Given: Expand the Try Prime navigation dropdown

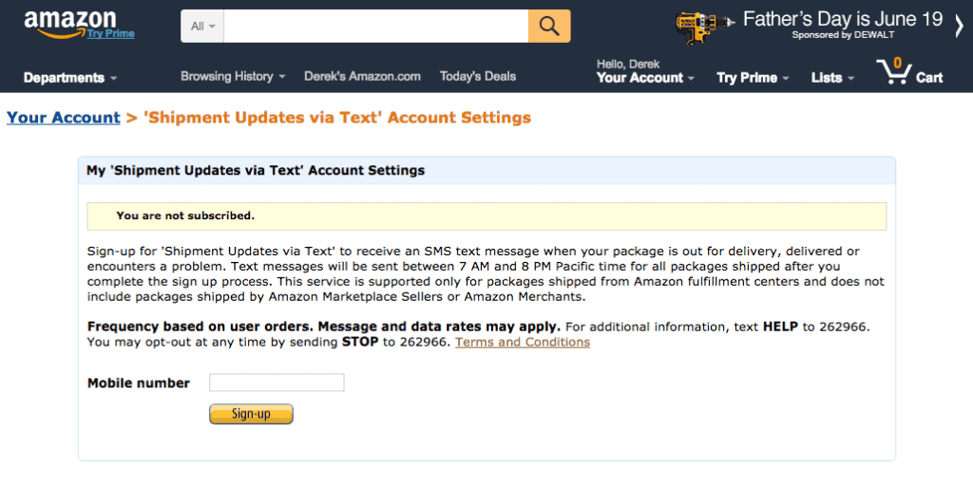Looking at the screenshot, I should click(752, 78).
